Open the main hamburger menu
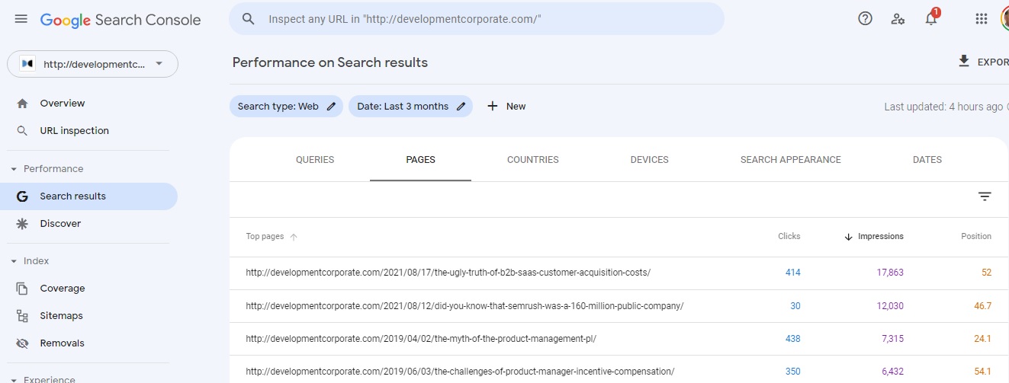1009x383 pixels. point(21,19)
